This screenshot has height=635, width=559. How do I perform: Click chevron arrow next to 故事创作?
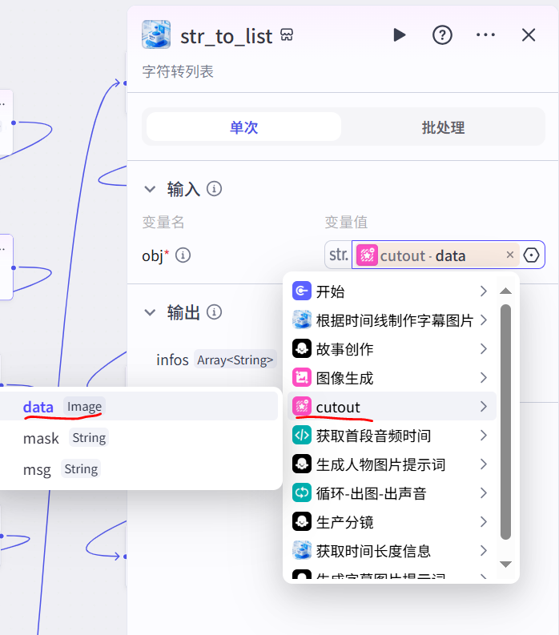coord(483,348)
